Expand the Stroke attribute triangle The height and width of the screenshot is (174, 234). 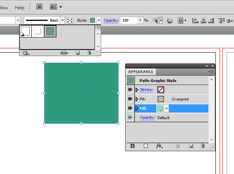137,90
